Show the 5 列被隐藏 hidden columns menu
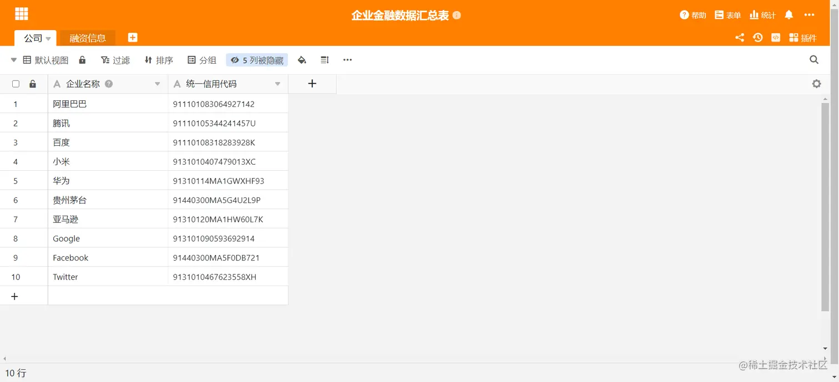The image size is (839, 382). pos(257,60)
